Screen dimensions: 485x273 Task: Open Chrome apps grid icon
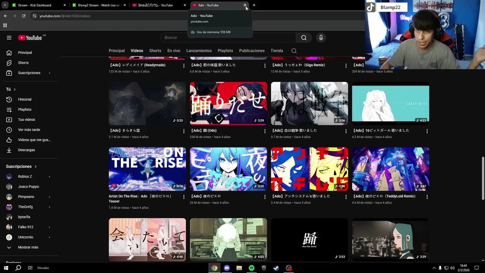pyautogui.click(x=5, y=25)
